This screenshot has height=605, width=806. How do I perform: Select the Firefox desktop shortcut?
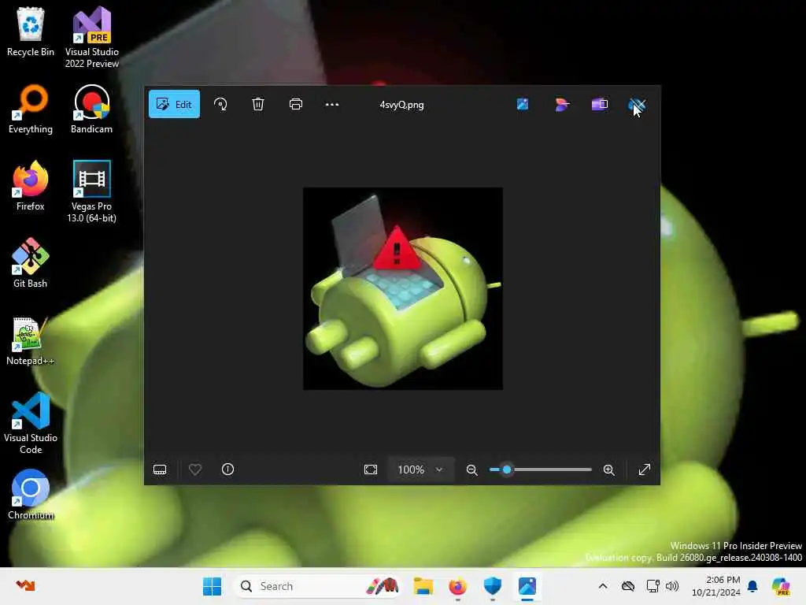[x=31, y=186]
